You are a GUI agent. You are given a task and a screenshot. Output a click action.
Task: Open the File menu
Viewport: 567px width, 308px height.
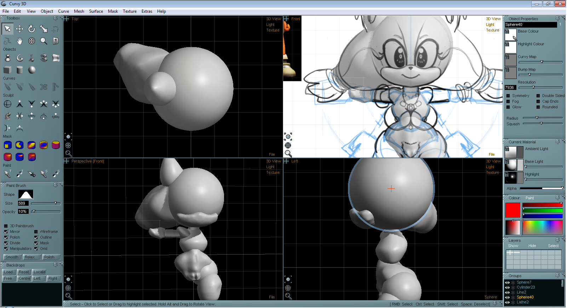click(x=6, y=11)
